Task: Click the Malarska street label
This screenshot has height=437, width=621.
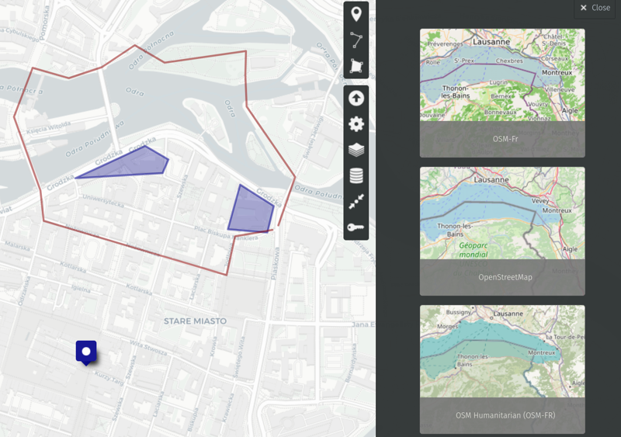Action: 18,246
